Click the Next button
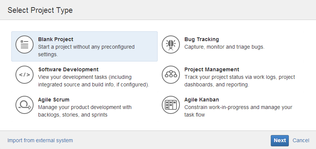The image size is (316, 149). tap(280, 141)
